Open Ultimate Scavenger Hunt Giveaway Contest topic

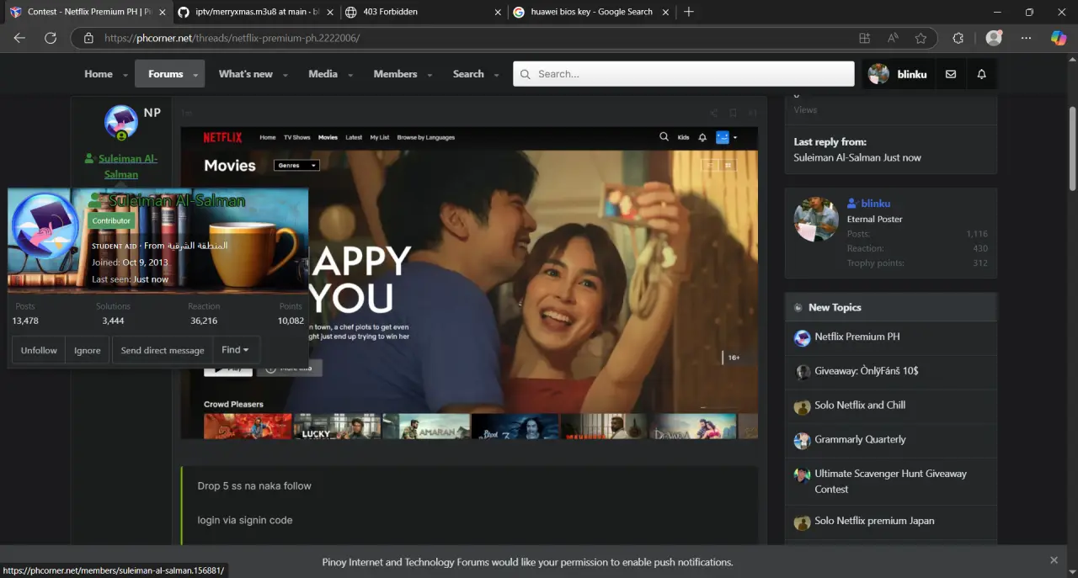[890, 481]
